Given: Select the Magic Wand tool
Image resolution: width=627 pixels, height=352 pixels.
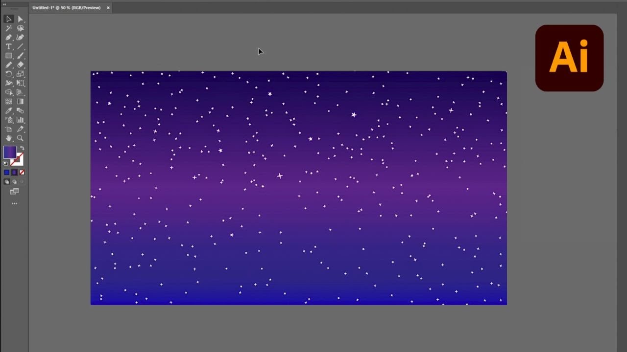Looking at the screenshot, I should (9, 28).
